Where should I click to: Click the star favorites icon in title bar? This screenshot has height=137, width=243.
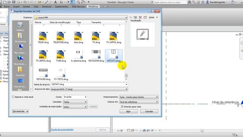click(203, 2)
